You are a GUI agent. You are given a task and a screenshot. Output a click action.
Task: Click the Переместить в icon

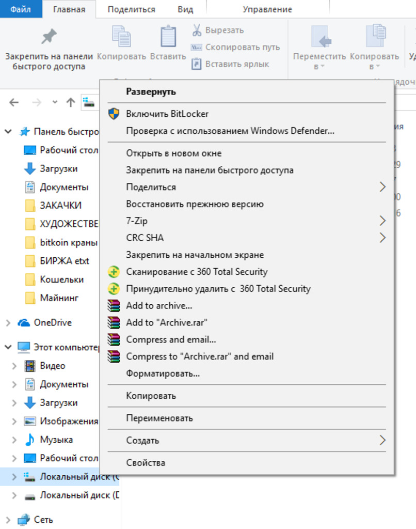(x=321, y=36)
